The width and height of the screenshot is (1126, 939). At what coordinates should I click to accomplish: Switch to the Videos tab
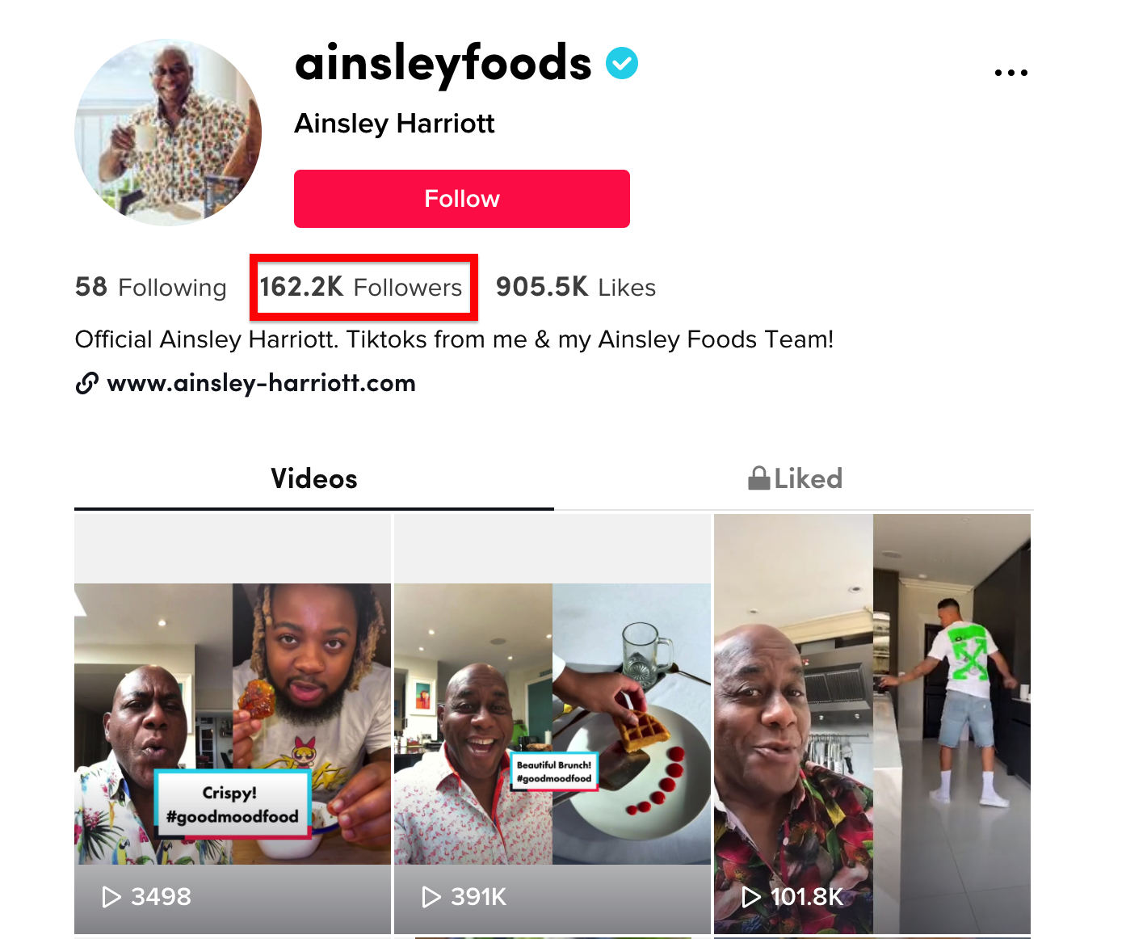(314, 478)
